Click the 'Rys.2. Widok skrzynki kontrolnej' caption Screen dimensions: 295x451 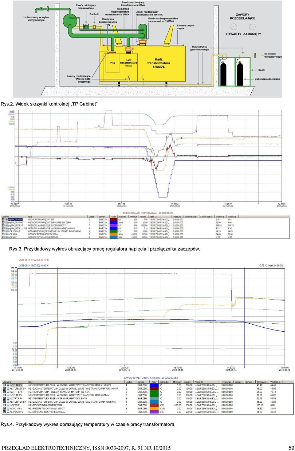[49, 104]
